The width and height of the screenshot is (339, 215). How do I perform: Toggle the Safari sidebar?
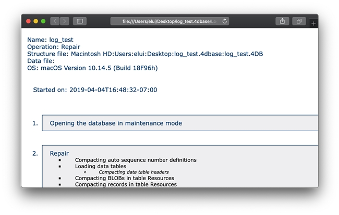click(x=80, y=21)
